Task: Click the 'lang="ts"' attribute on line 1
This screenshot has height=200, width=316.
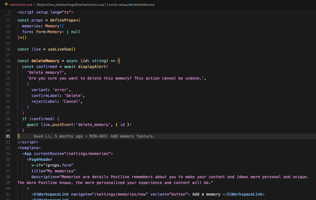Action: [60, 12]
